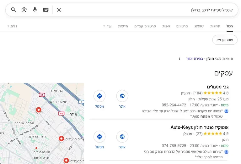This screenshot has height=164, width=241.
Task: Click the red map pin near אזור
Action: (39, 110)
